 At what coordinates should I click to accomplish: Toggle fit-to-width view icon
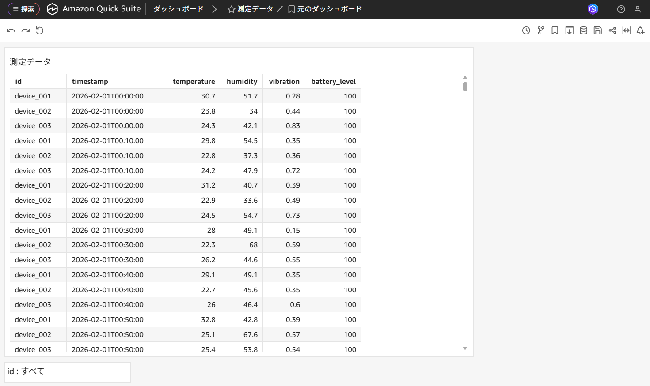626,30
